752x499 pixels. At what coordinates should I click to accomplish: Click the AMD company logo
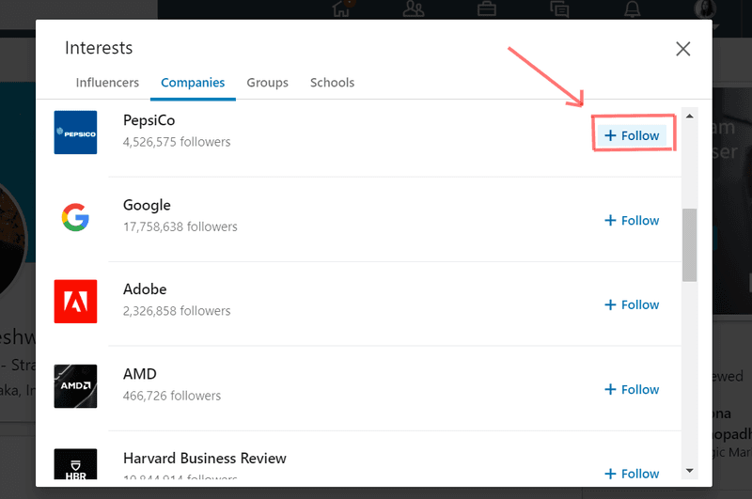[75, 386]
